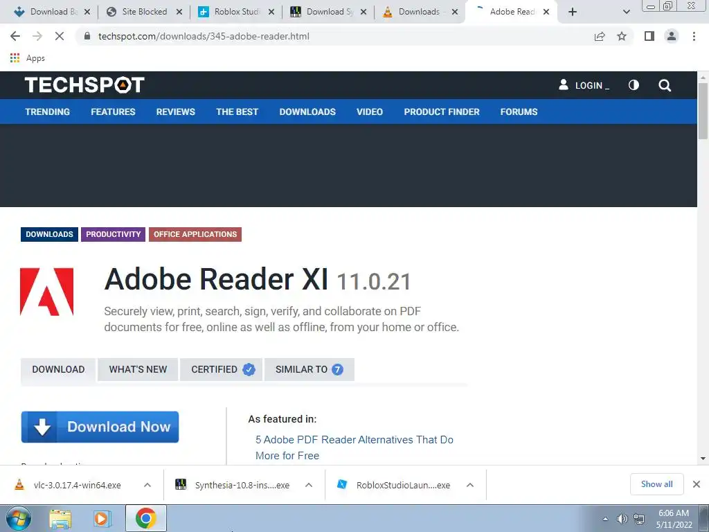The height and width of the screenshot is (532, 709).
Task: Close the Adobe Reader tab
Action: [546, 12]
